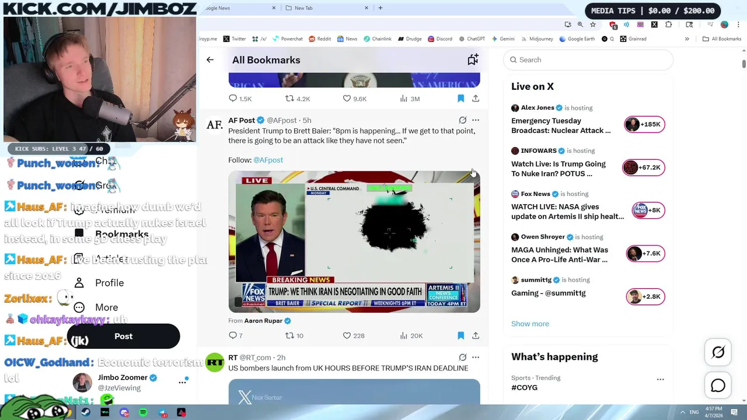Open a new browser tab with plus
Viewport: 747px width, 420px height.
point(381,8)
